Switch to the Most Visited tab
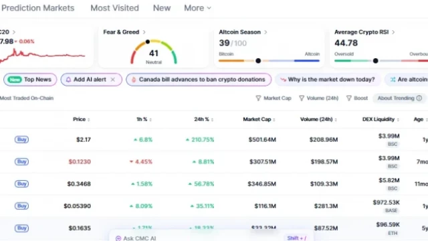428x241 pixels. point(114,8)
